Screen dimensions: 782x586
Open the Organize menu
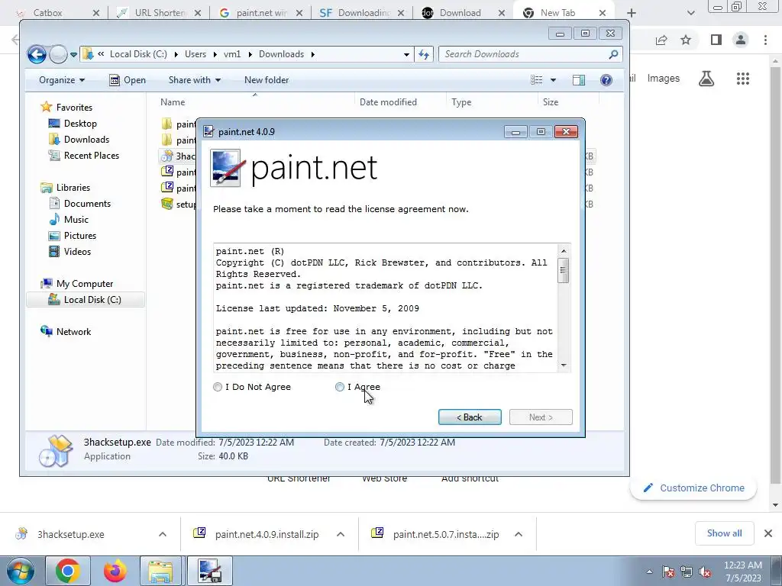point(62,79)
